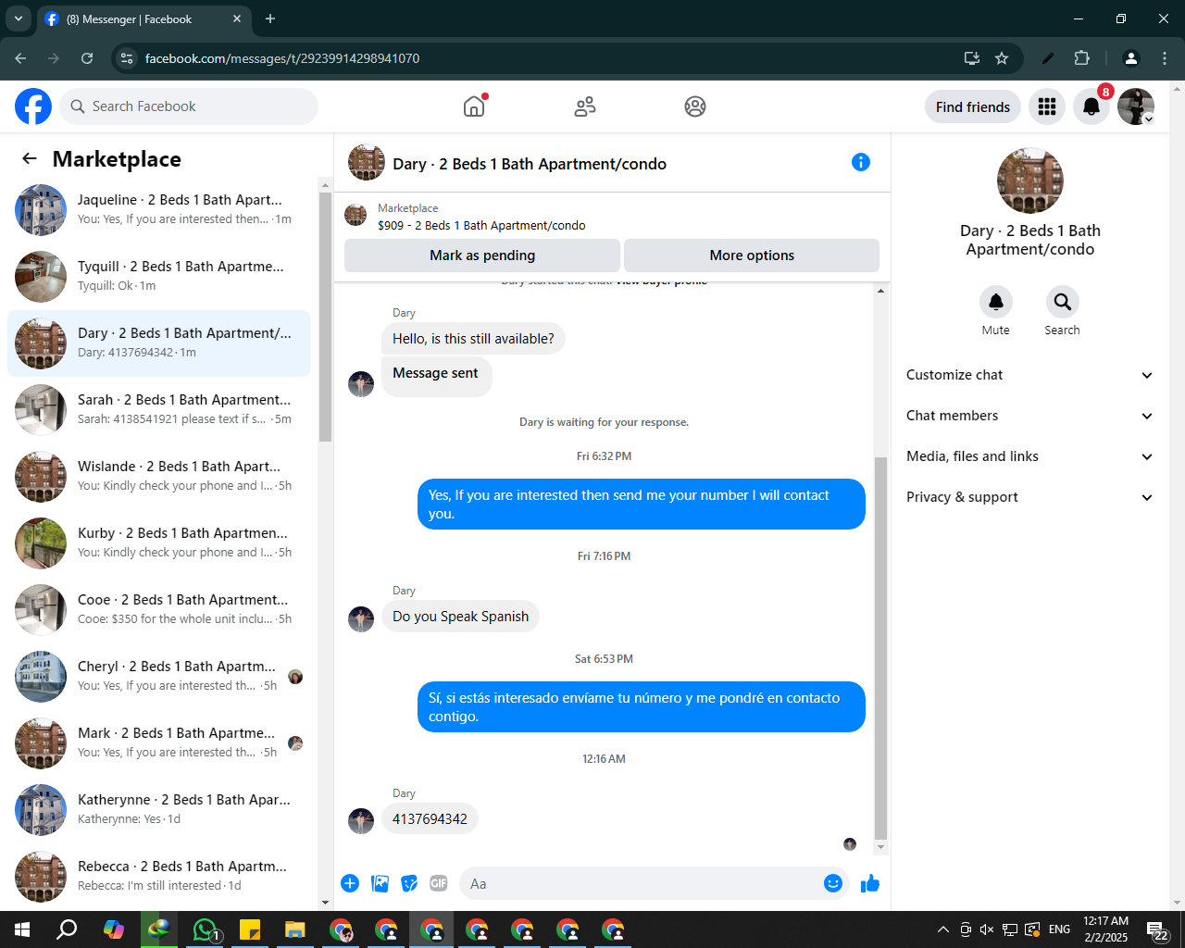Mute this conversation
The image size is (1185, 948).
[x=996, y=302]
